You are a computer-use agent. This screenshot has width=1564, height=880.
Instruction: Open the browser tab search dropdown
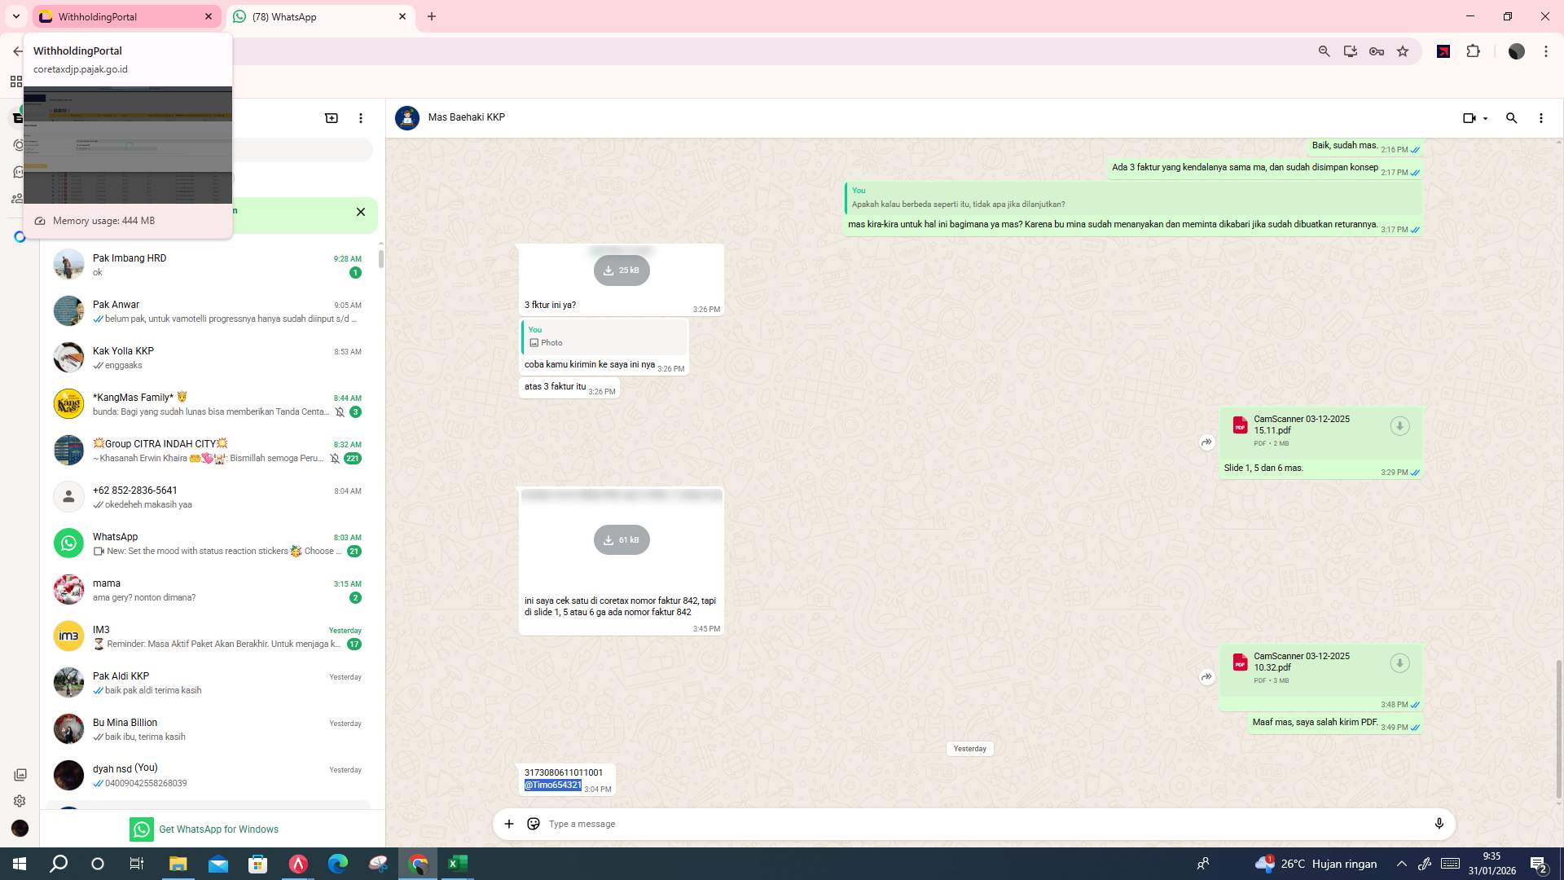pyautogui.click(x=15, y=16)
